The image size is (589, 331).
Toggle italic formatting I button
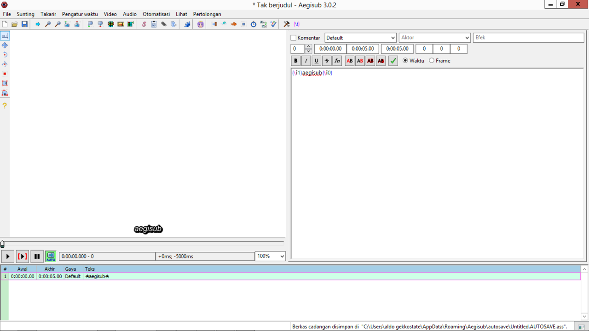(306, 61)
